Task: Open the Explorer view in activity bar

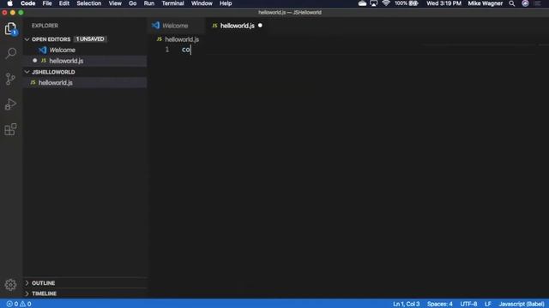Action: point(10,28)
